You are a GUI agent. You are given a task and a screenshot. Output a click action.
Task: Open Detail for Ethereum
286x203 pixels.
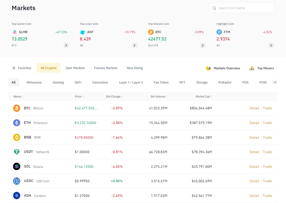point(254,123)
